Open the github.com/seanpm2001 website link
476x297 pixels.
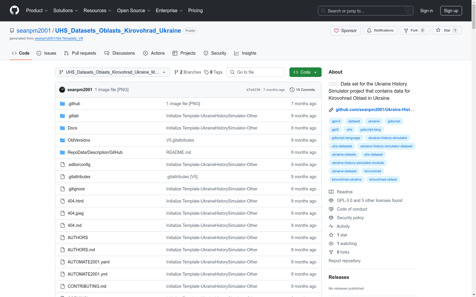click(375, 110)
